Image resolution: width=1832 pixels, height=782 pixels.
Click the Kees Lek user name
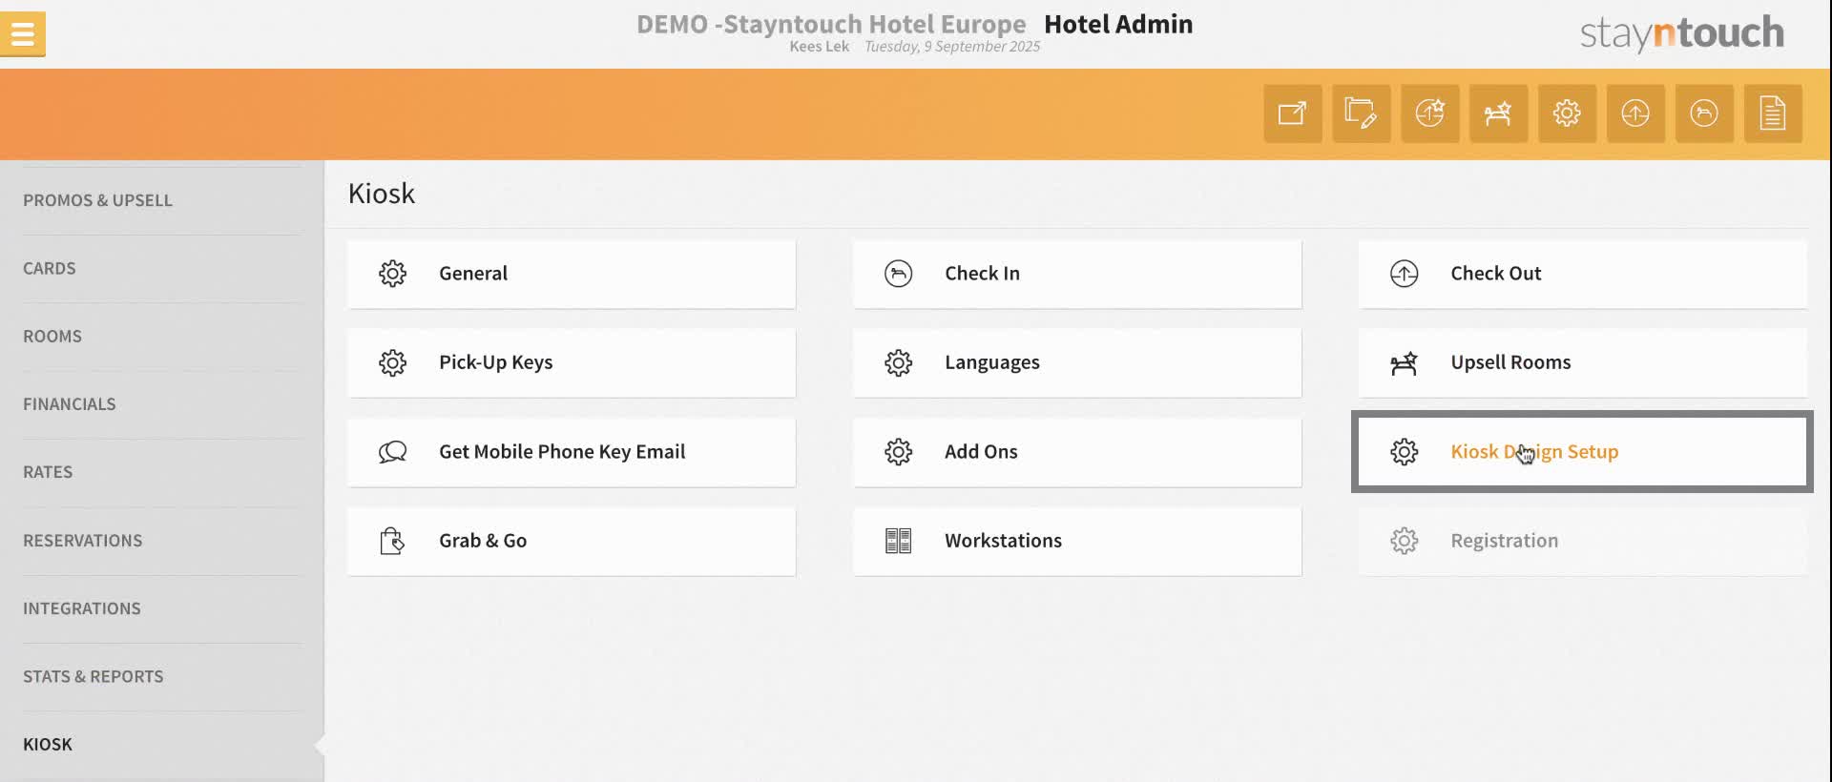pyautogui.click(x=819, y=47)
